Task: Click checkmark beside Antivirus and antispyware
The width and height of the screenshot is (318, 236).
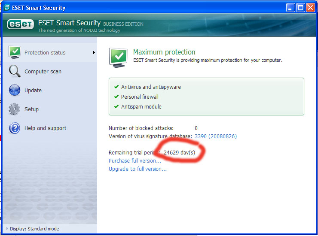Action: tap(116, 87)
